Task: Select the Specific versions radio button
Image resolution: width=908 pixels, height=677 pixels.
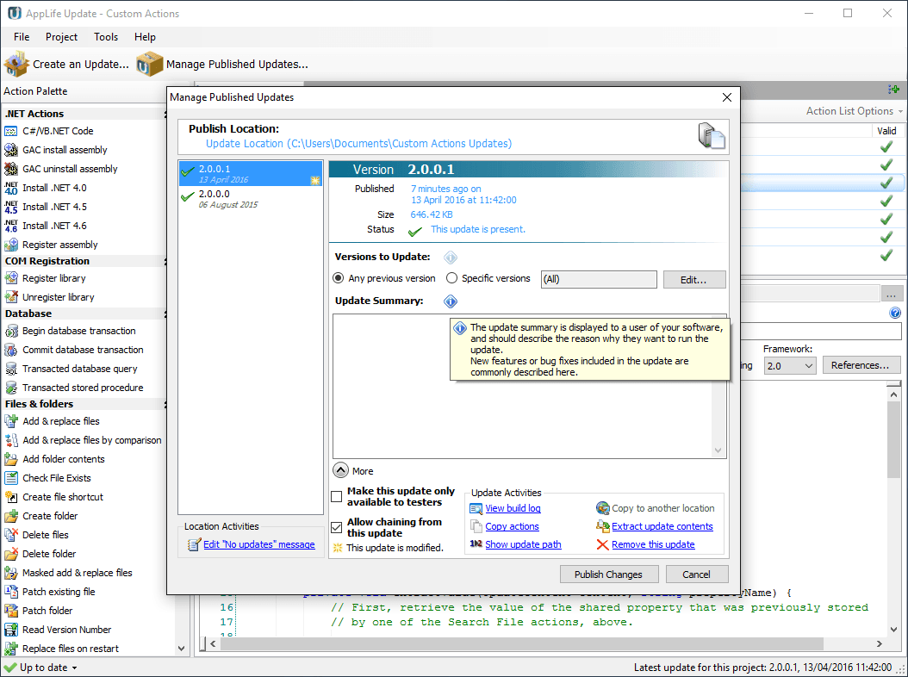Action: click(x=451, y=278)
